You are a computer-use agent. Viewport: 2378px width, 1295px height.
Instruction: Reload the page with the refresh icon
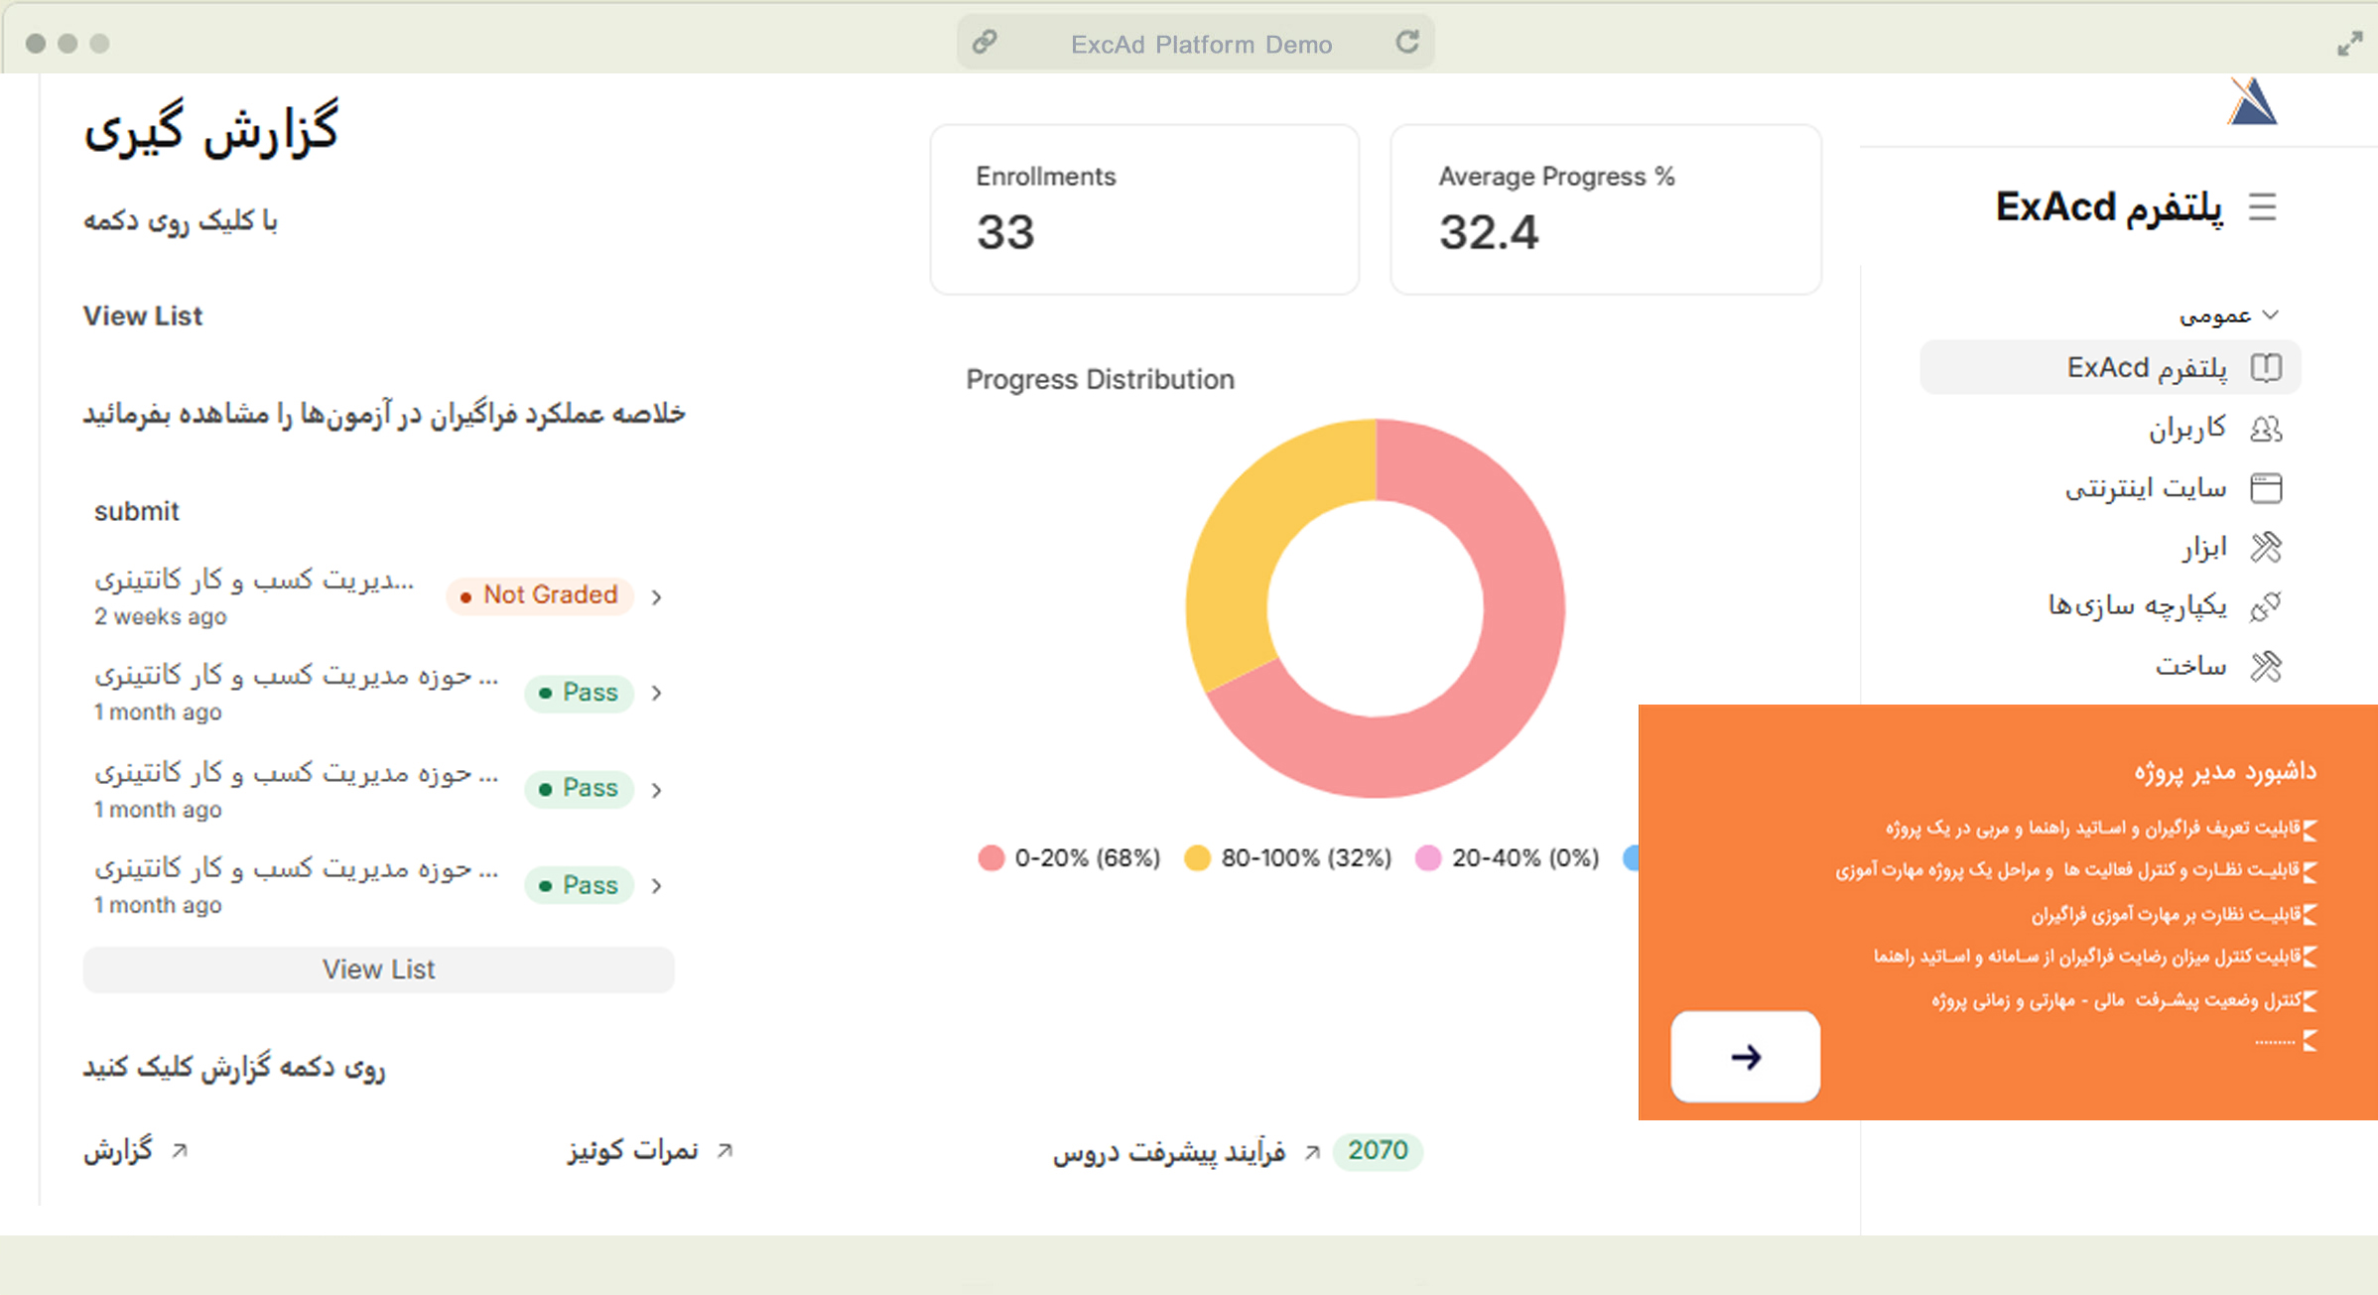pos(1407,43)
